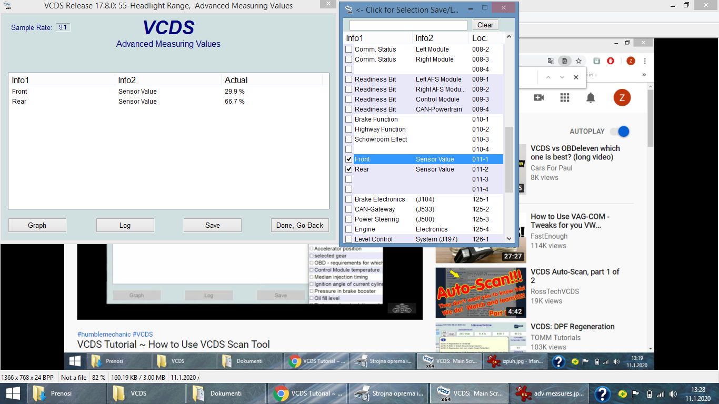Uncheck the Front Sensor Value 011-1 checkbox
This screenshot has width=719, height=404.
pos(348,159)
